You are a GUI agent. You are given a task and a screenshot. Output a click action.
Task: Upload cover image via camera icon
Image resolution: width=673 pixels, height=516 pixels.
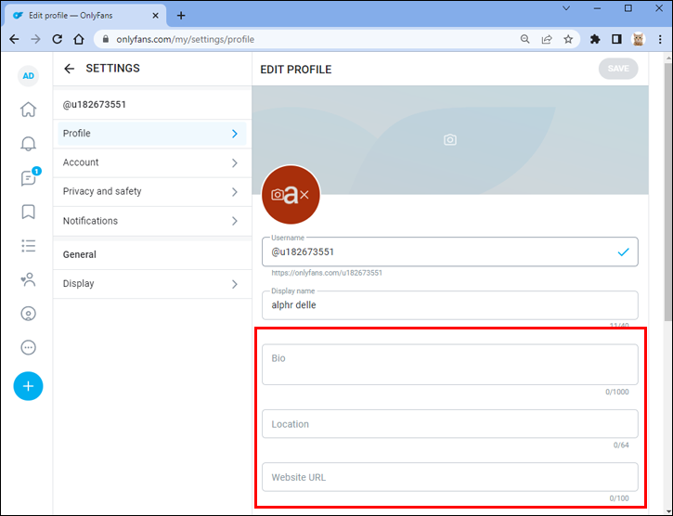tap(450, 139)
